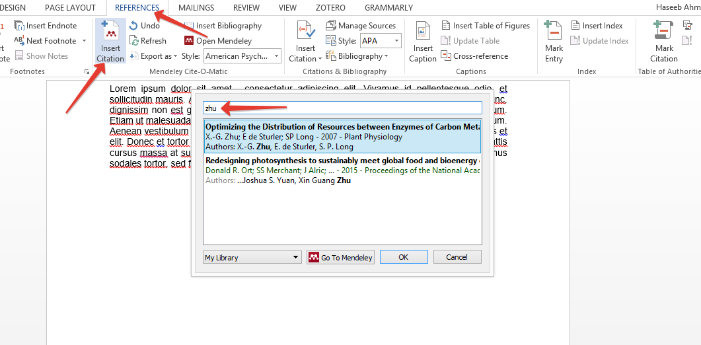Open the Export as menu
Viewport: 701px width, 345px height.
click(x=154, y=56)
